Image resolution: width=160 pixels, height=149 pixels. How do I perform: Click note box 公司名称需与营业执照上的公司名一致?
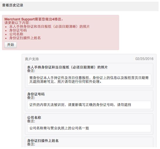(89, 128)
